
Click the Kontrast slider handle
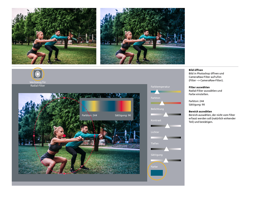pos(167,126)
